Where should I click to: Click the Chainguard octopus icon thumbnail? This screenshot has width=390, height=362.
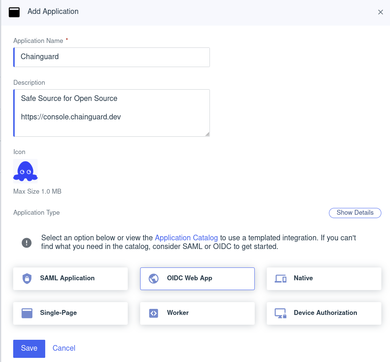coord(25,171)
